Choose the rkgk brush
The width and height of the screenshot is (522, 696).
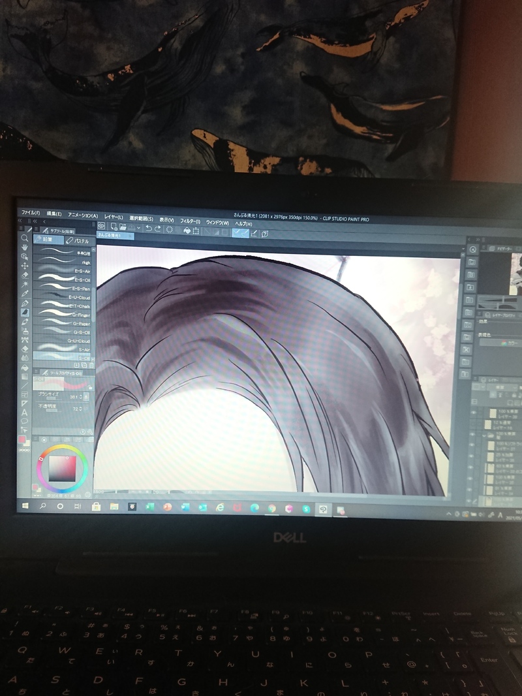point(62,262)
